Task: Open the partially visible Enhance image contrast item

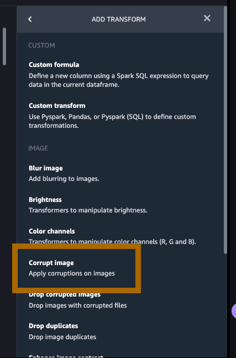Action: (x=66, y=356)
